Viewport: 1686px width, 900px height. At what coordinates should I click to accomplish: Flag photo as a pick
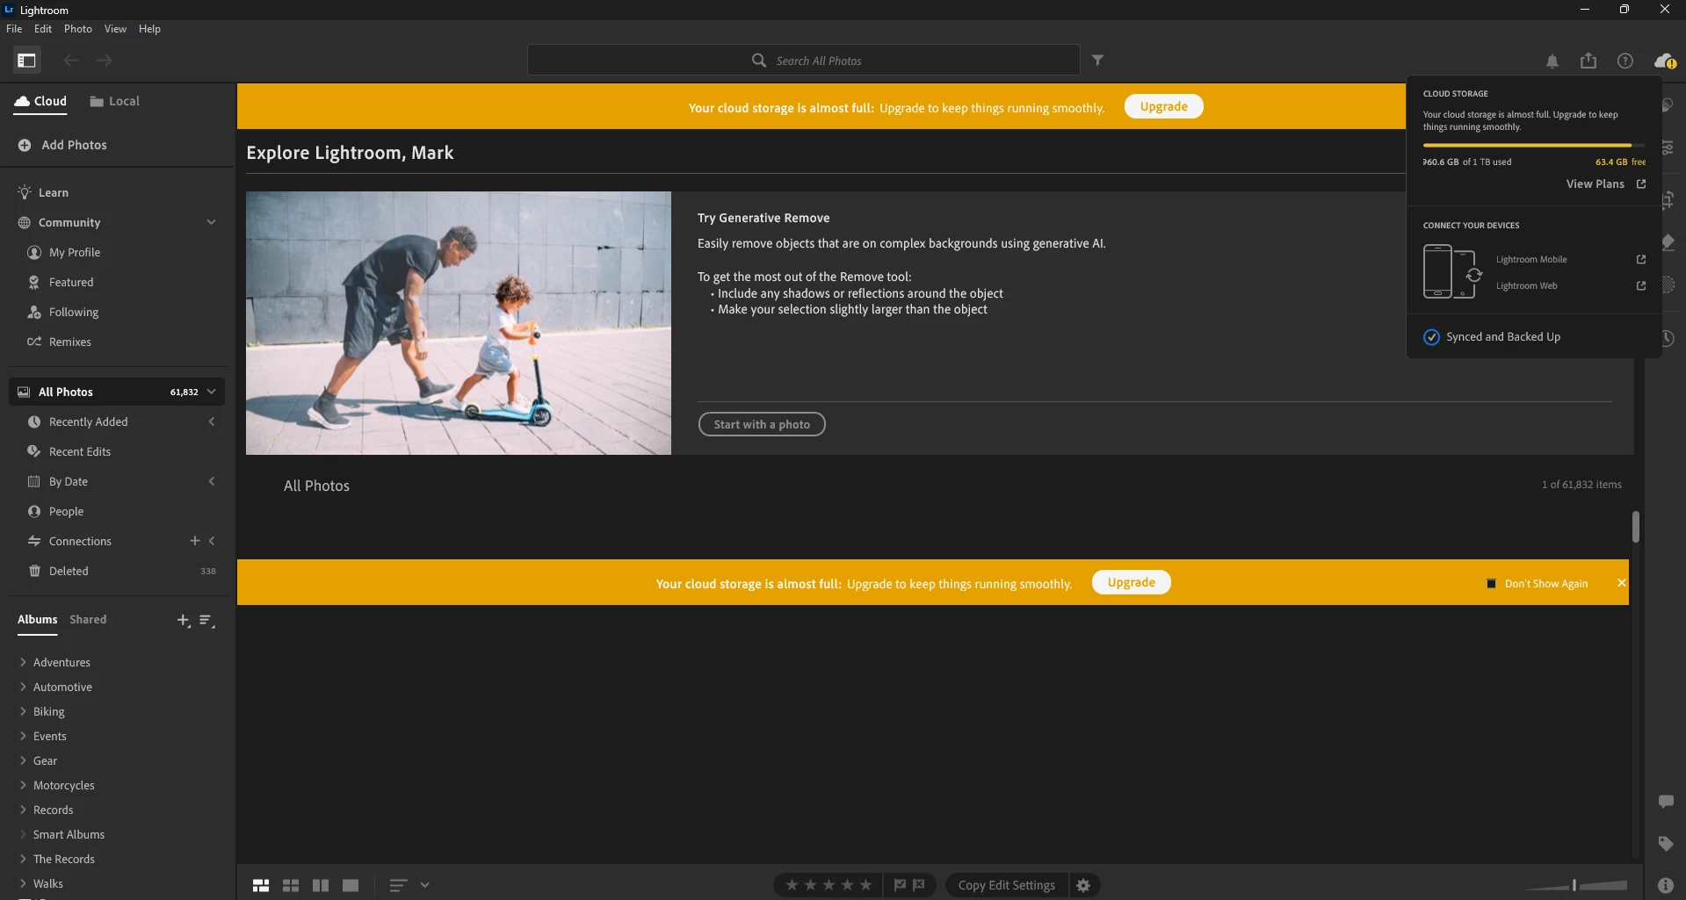(900, 885)
